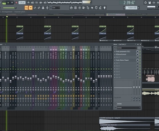Toggle the overdub blend recording icon
This screenshot has height=131, width=159.
click(x=41, y=2)
